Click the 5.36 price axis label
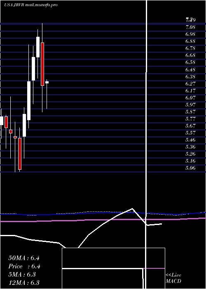The height and width of the screenshot is (289, 206). (190, 147)
